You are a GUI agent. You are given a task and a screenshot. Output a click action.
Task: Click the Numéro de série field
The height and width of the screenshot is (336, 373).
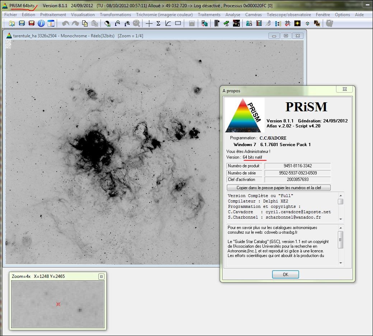[x=298, y=173]
